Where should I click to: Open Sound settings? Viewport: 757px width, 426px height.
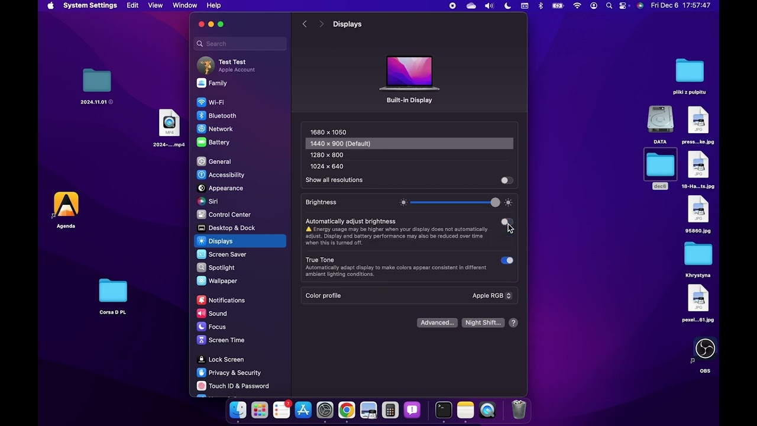click(240, 314)
